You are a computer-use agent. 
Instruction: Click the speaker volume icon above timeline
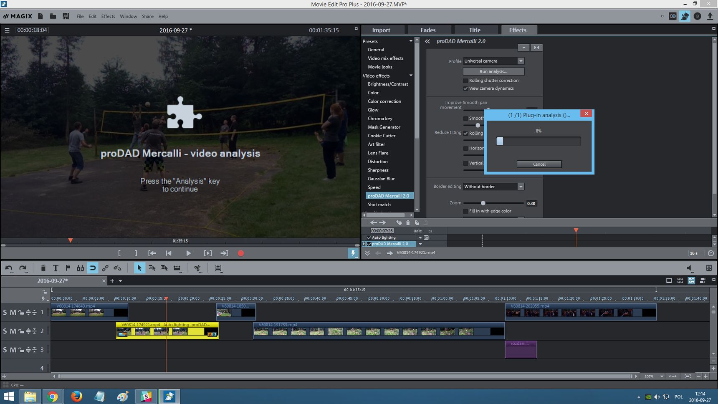(690, 268)
